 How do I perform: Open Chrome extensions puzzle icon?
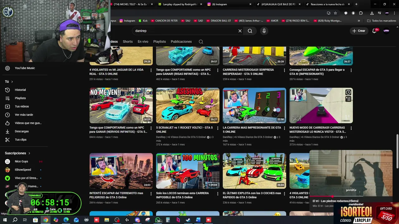[361, 13]
